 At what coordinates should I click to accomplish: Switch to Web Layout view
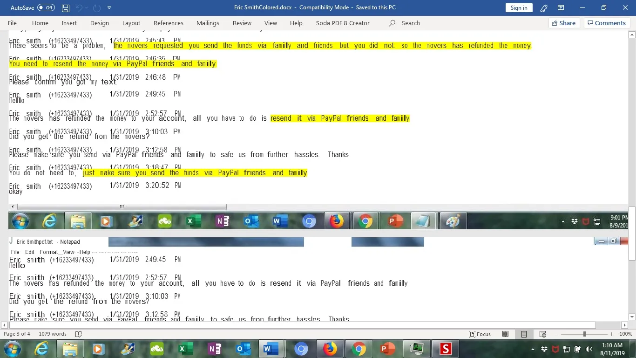(x=542, y=334)
